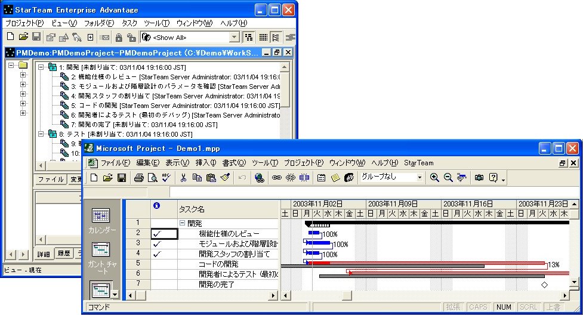This screenshot has height=315, width=583.
Task: Open the 書式(O) menu in Microsoft Project
Action: click(235, 163)
